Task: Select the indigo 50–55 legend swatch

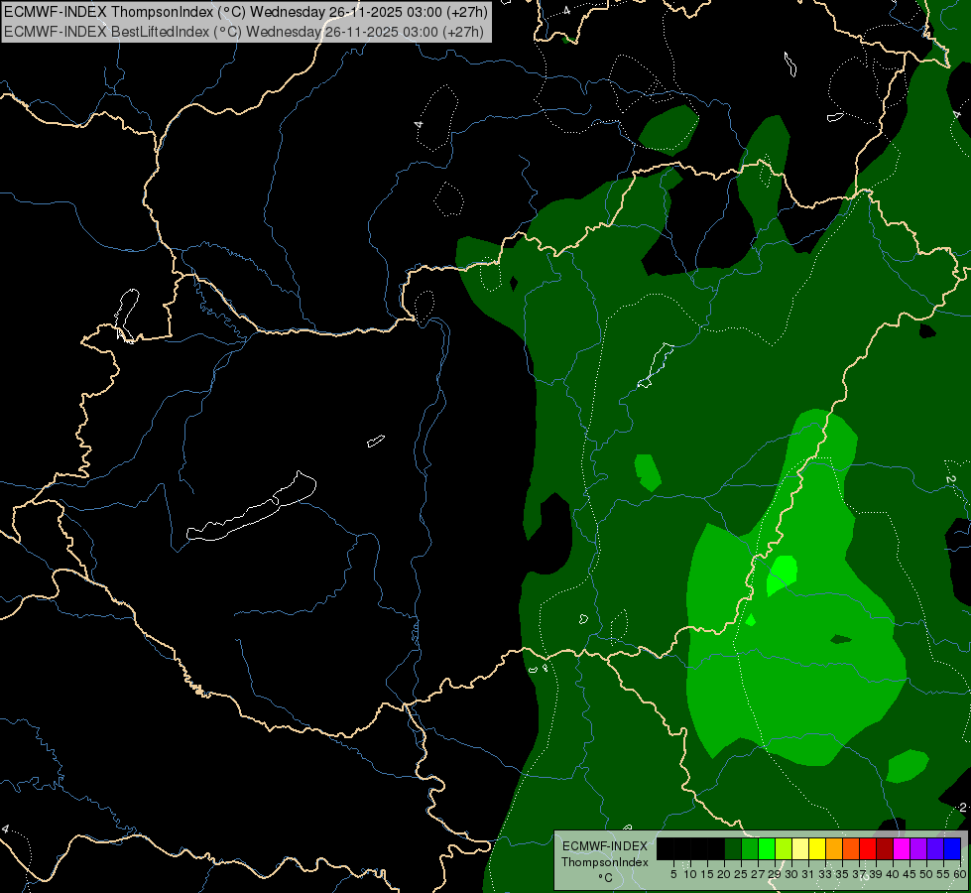Action: tap(935, 849)
